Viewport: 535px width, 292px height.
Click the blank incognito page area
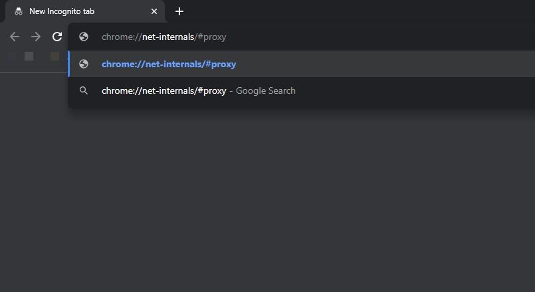pyautogui.click(x=266, y=200)
